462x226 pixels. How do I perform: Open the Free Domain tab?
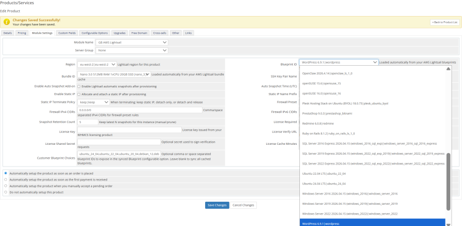(140, 33)
